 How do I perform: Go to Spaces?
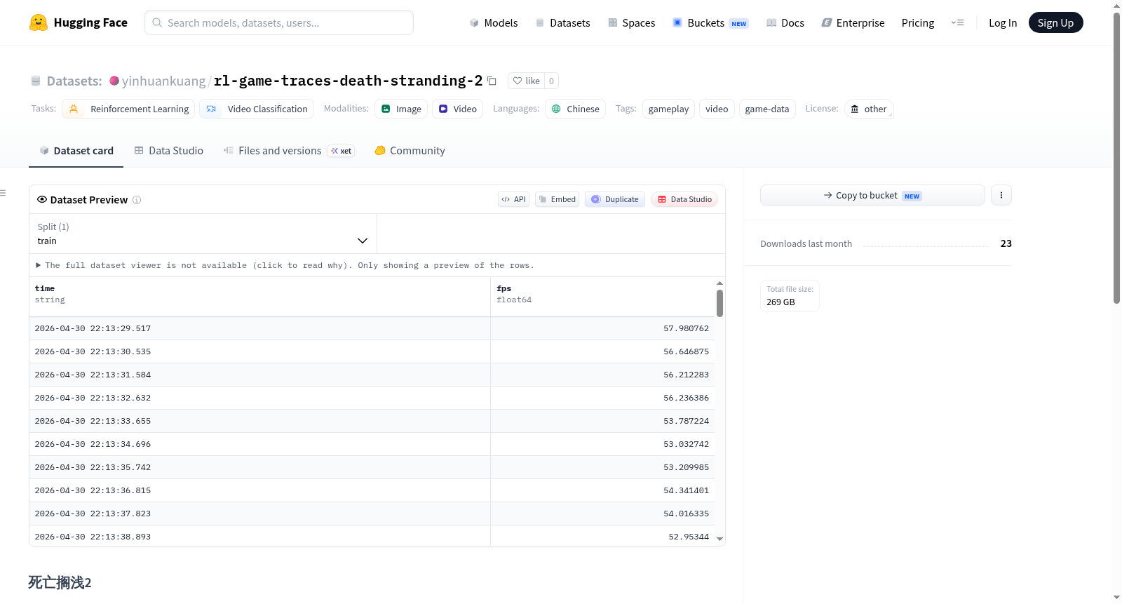pyautogui.click(x=632, y=22)
